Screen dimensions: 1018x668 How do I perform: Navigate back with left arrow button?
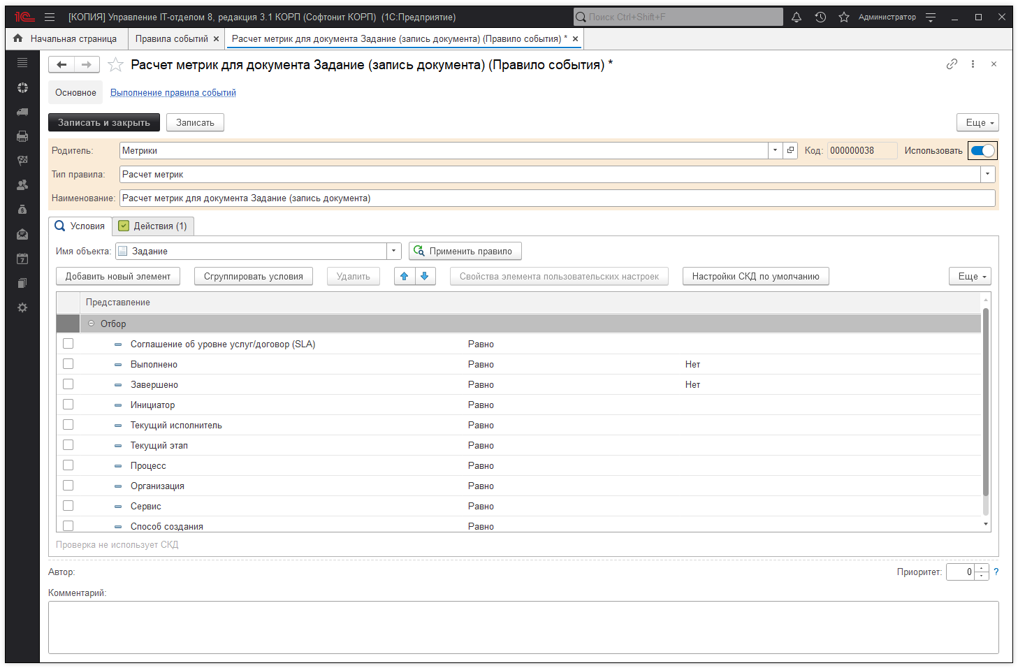61,65
